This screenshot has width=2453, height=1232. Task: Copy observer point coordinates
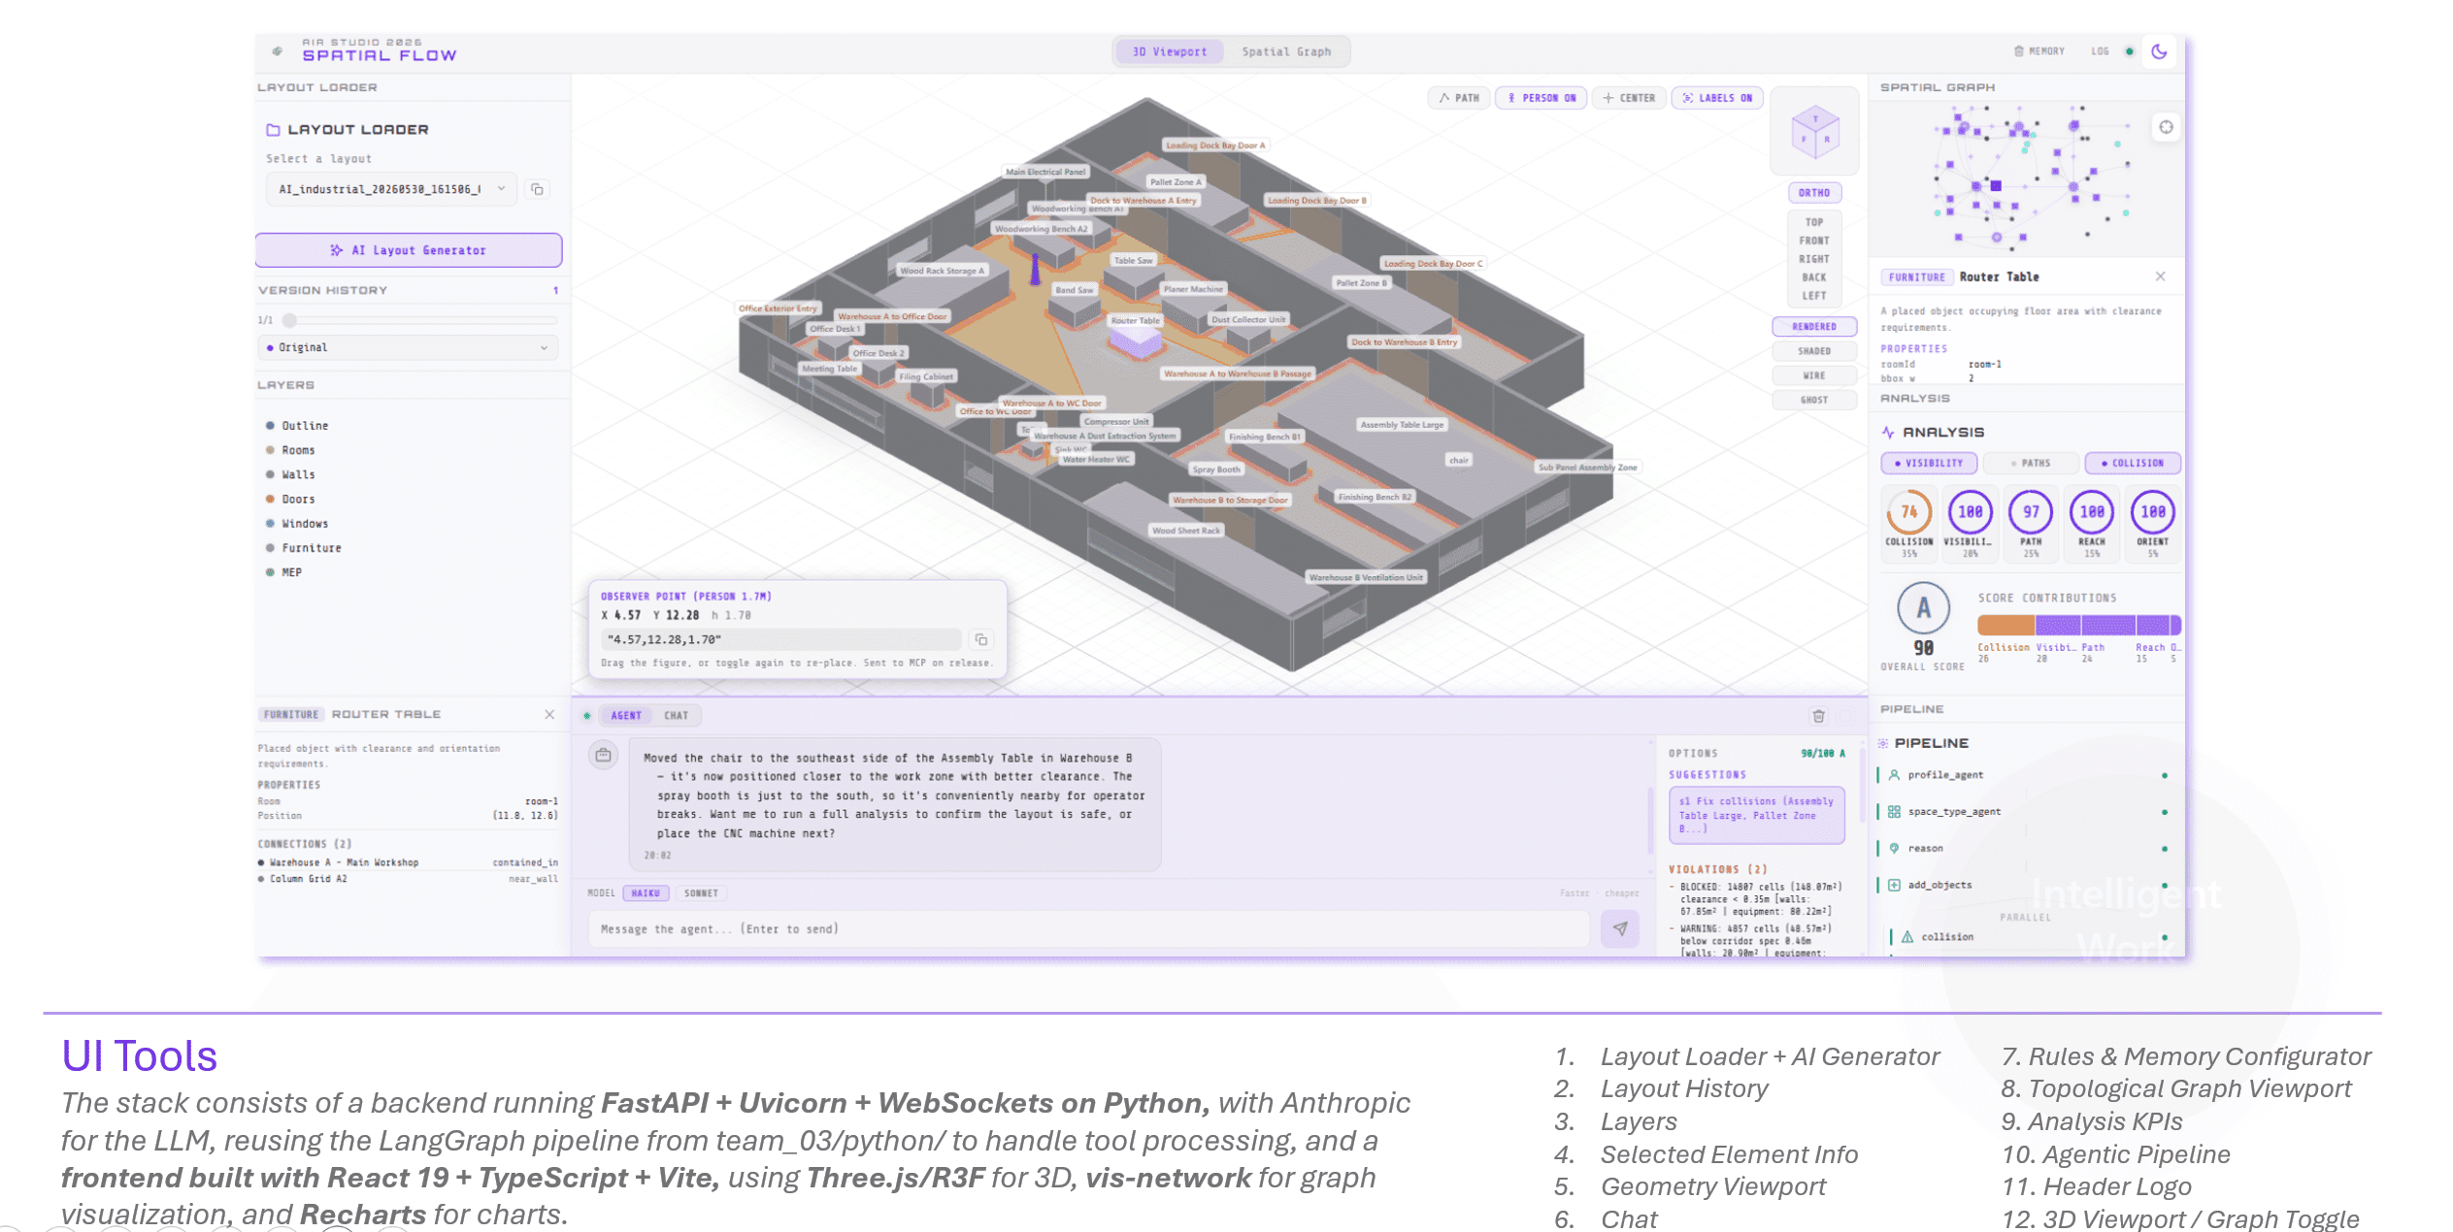coord(980,639)
